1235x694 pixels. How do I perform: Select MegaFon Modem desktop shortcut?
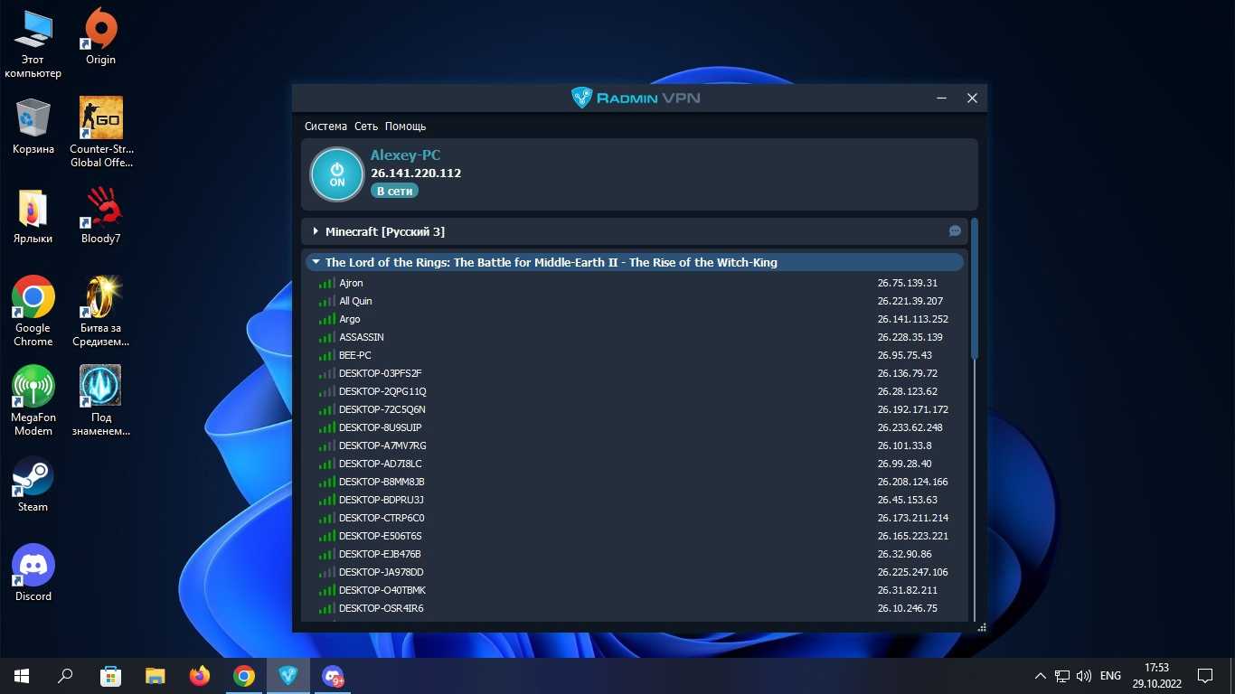point(33,401)
